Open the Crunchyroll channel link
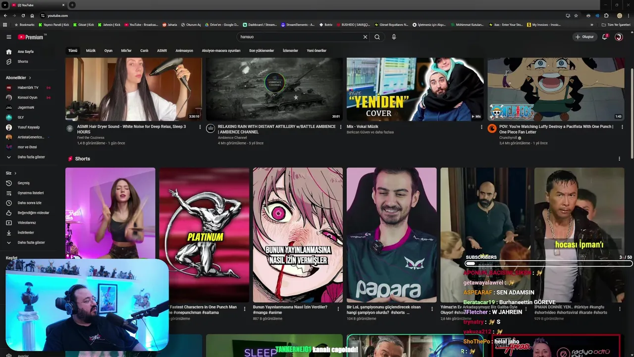This screenshot has width=634, height=357. point(508,137)
